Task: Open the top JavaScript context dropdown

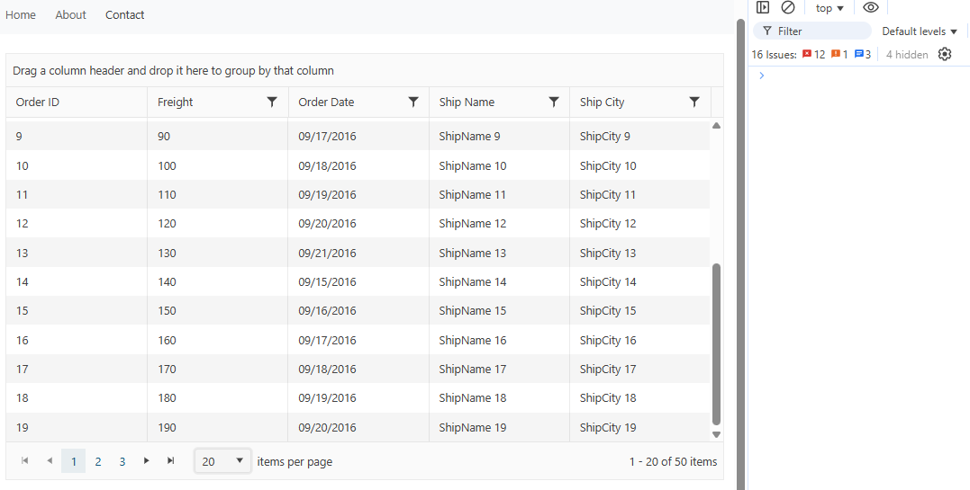Action: pyautogui.click(x=829, y=8)
